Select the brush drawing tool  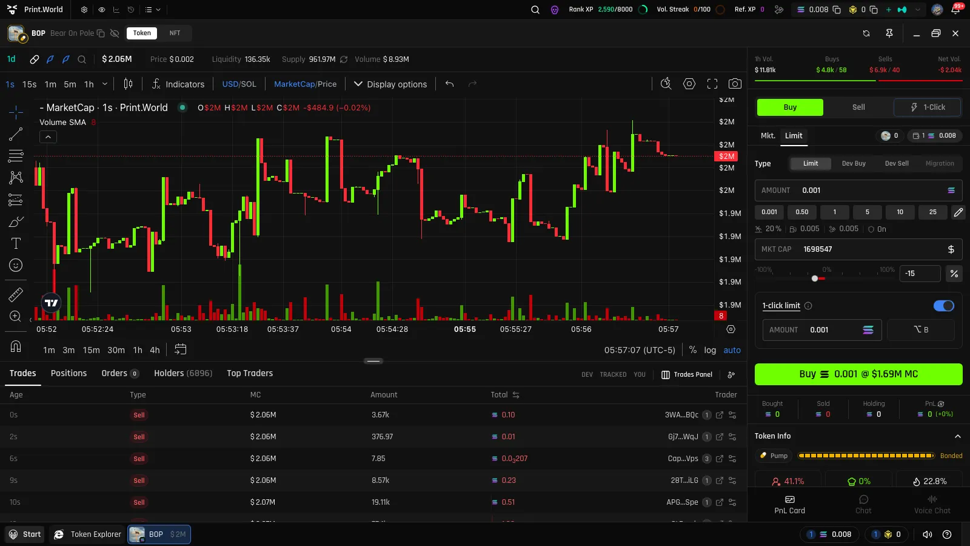coord(16,221)
